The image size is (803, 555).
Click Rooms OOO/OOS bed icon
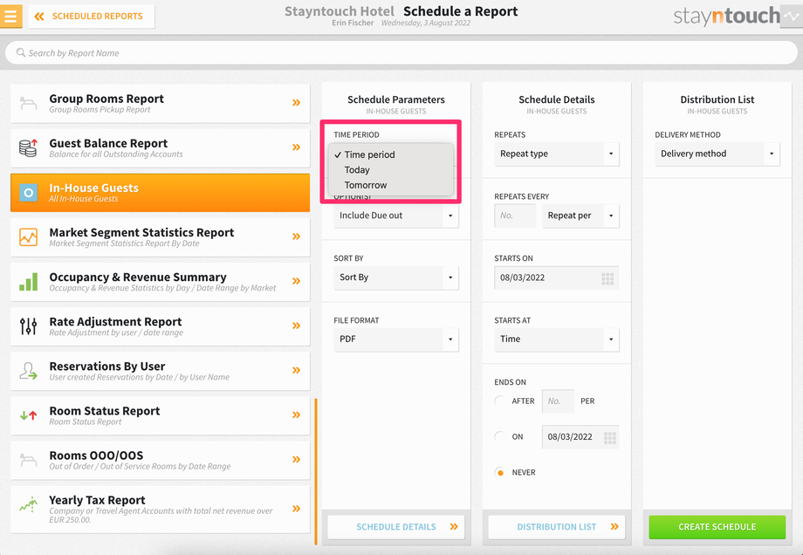[x=28, y=460]
